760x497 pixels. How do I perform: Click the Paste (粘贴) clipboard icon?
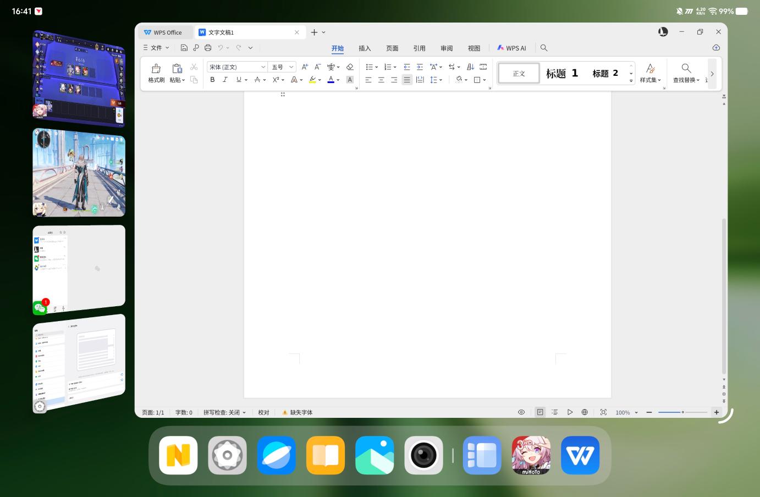click(177, 68)
